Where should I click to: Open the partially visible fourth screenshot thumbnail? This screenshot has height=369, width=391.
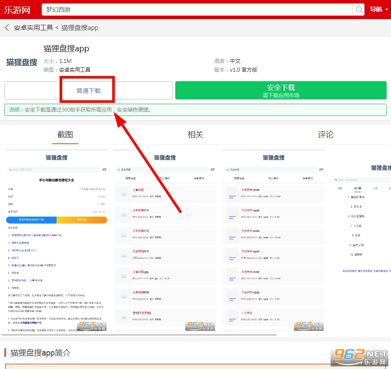[x=361, y=240]
